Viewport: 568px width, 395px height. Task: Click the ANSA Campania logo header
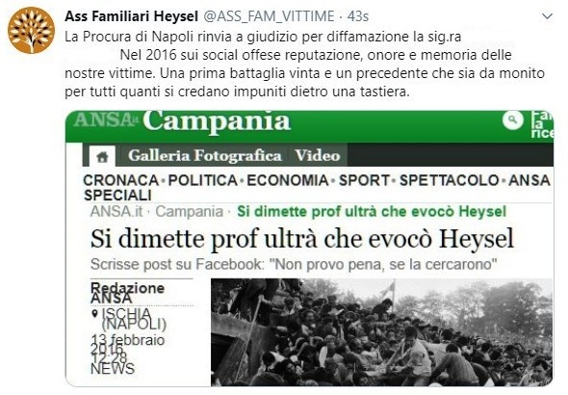click(x=182, y=121)
